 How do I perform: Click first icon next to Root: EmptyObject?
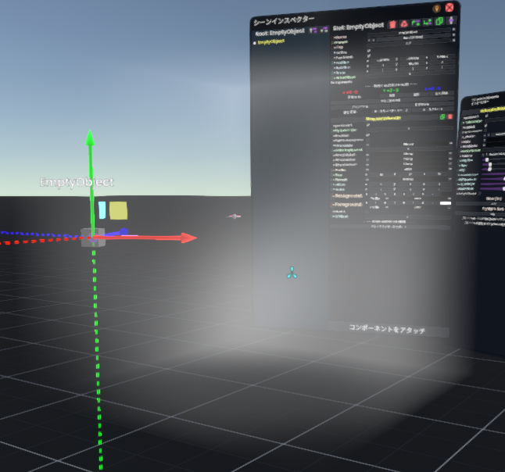tap(313, 30)
